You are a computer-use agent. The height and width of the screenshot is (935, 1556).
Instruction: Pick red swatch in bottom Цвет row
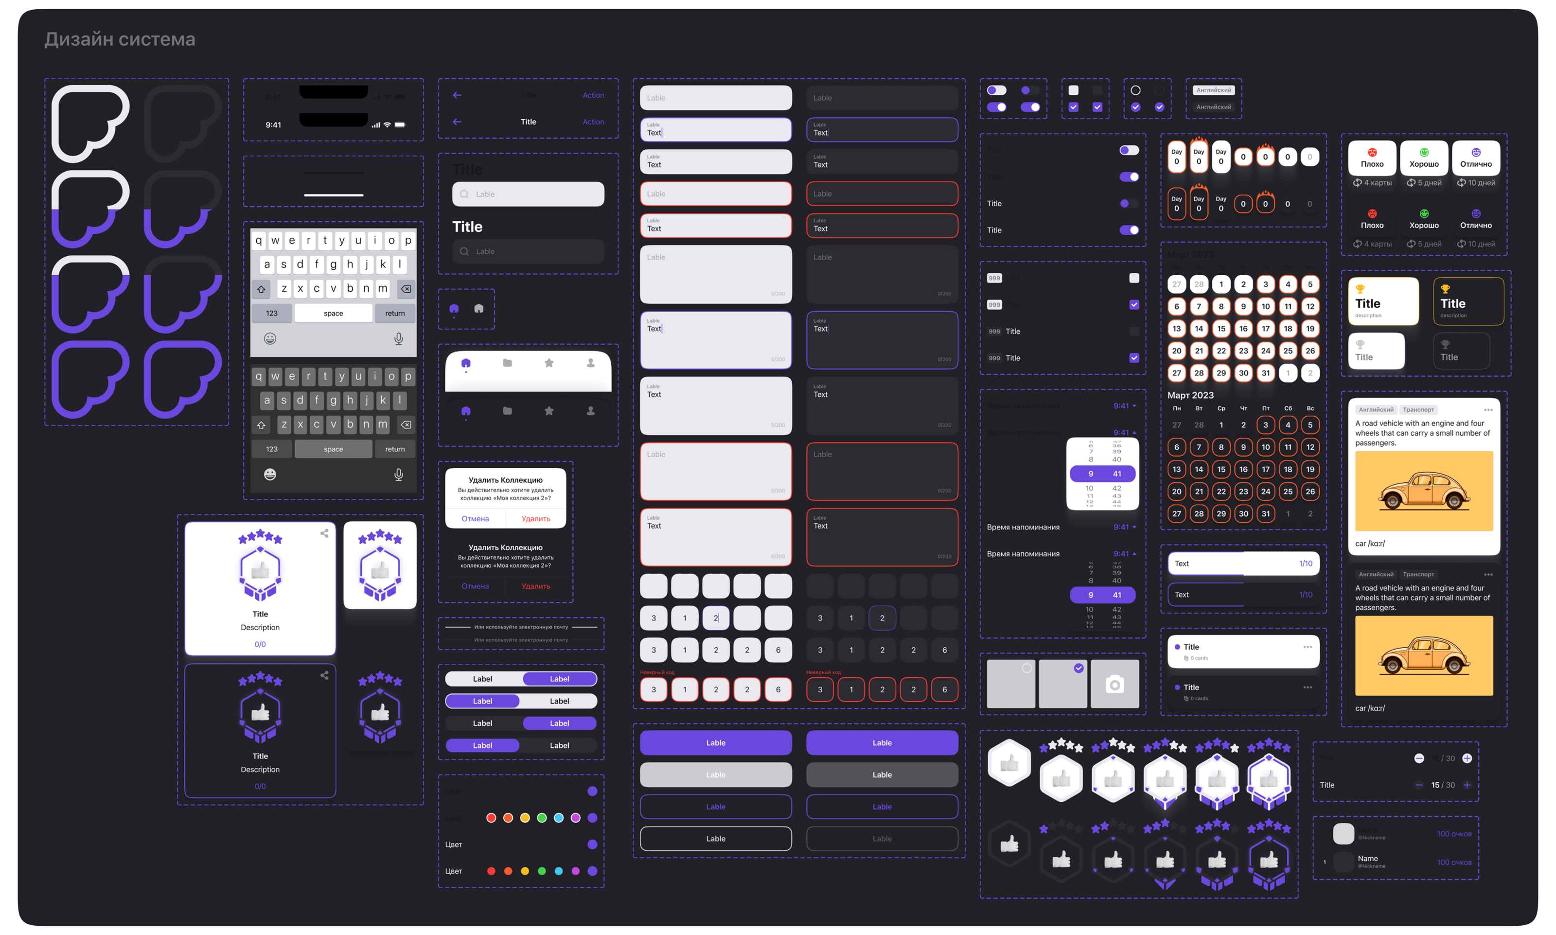point(492,871)
